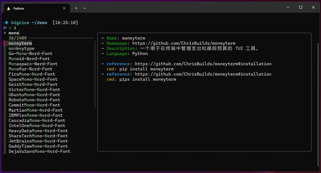Click the blue diamond prompt icon
The height and width of the screenshot is (173, 321).
click(x=6, y=23)
